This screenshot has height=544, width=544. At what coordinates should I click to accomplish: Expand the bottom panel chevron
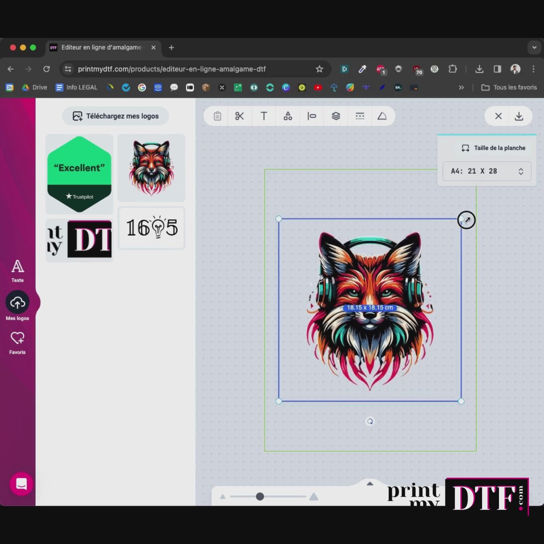tap(370, 484)
